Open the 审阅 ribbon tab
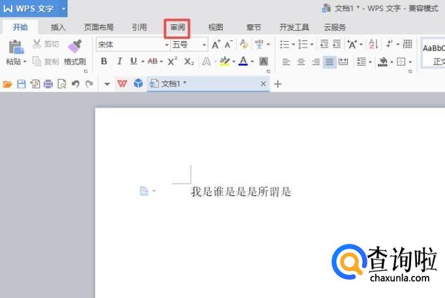The height and width of the screenshot is (298, 445). click(177, 27)
